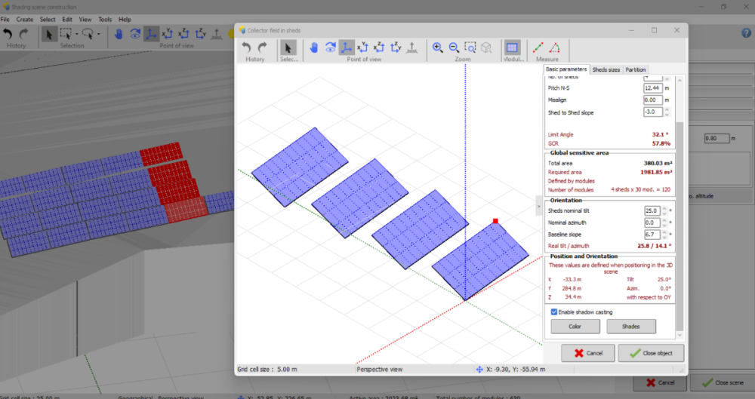Disable the Enable shadow casting checkbox
This screenshot has width=755, height=399.
[x=554, y=312]
